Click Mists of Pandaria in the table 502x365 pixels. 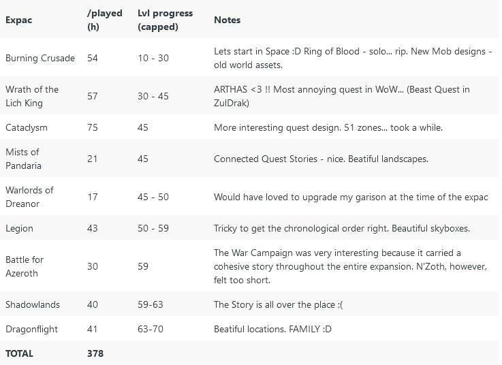coord(23,159)
